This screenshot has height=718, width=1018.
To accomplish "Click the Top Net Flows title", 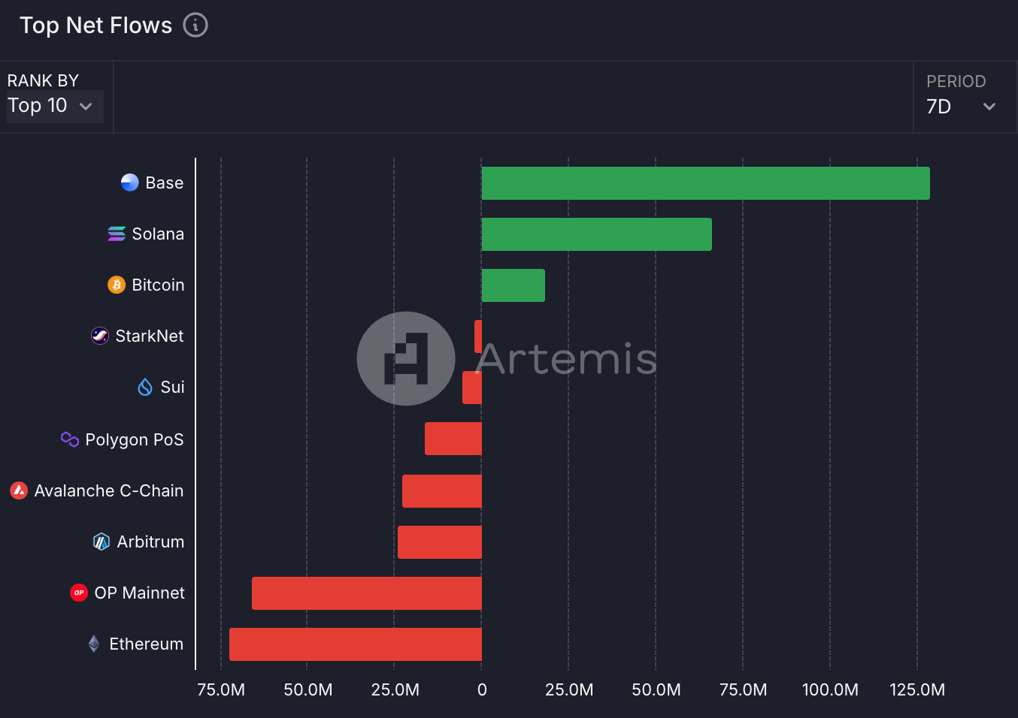I will point(96,25).
